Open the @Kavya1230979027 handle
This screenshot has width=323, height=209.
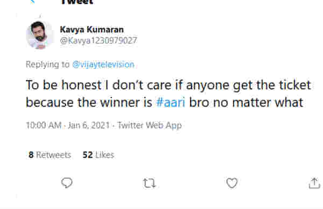pos(99,40)
